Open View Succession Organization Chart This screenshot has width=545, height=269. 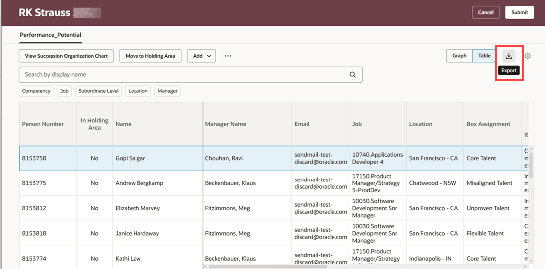[66, 56]
